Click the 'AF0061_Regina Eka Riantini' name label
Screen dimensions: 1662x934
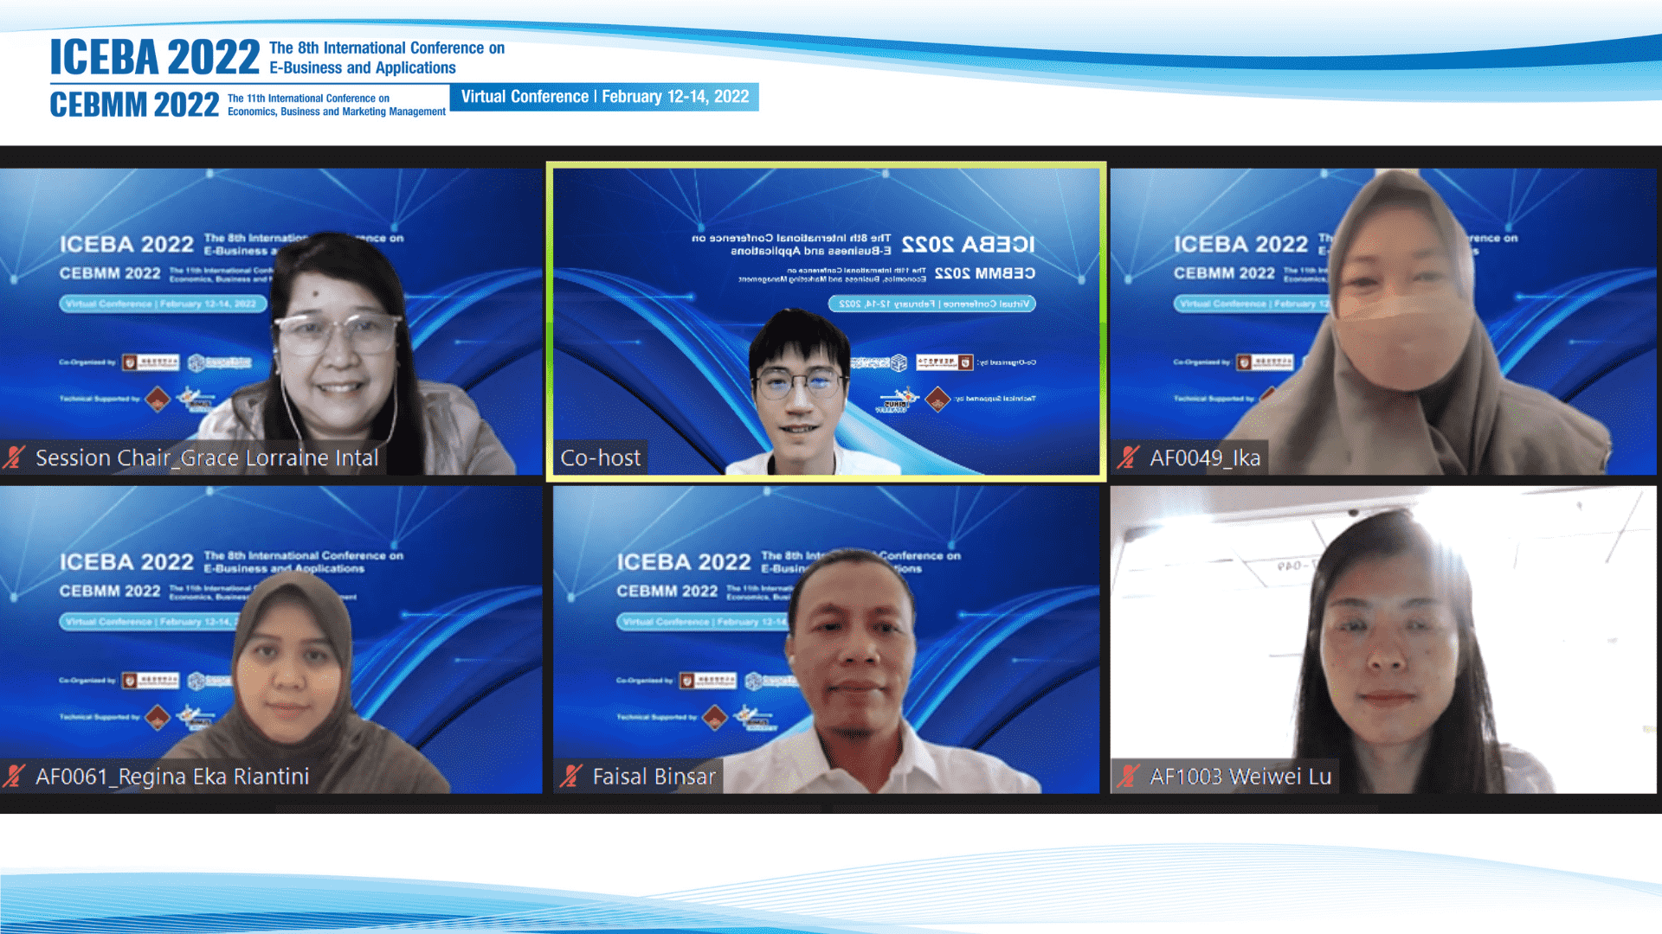(172, 777)
